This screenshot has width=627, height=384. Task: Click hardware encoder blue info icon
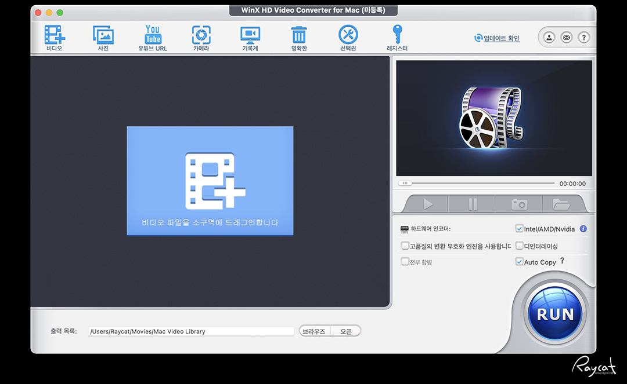click(x=583, y=228)
